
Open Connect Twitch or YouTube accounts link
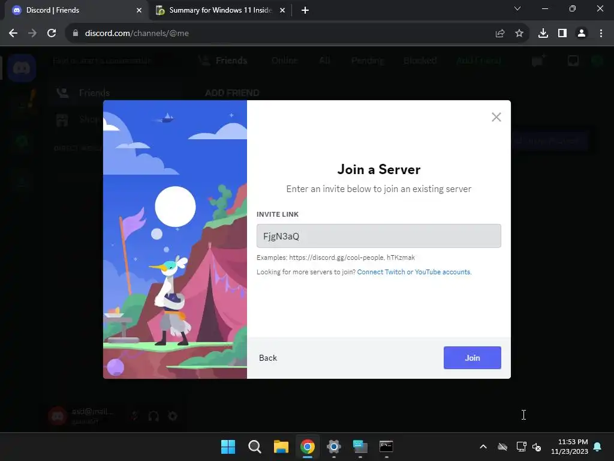pyautogui.click(x=414, y=272)
